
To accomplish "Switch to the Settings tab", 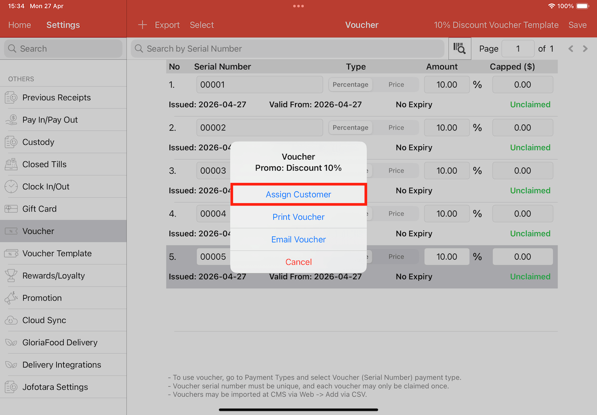I will pos(63,25).
